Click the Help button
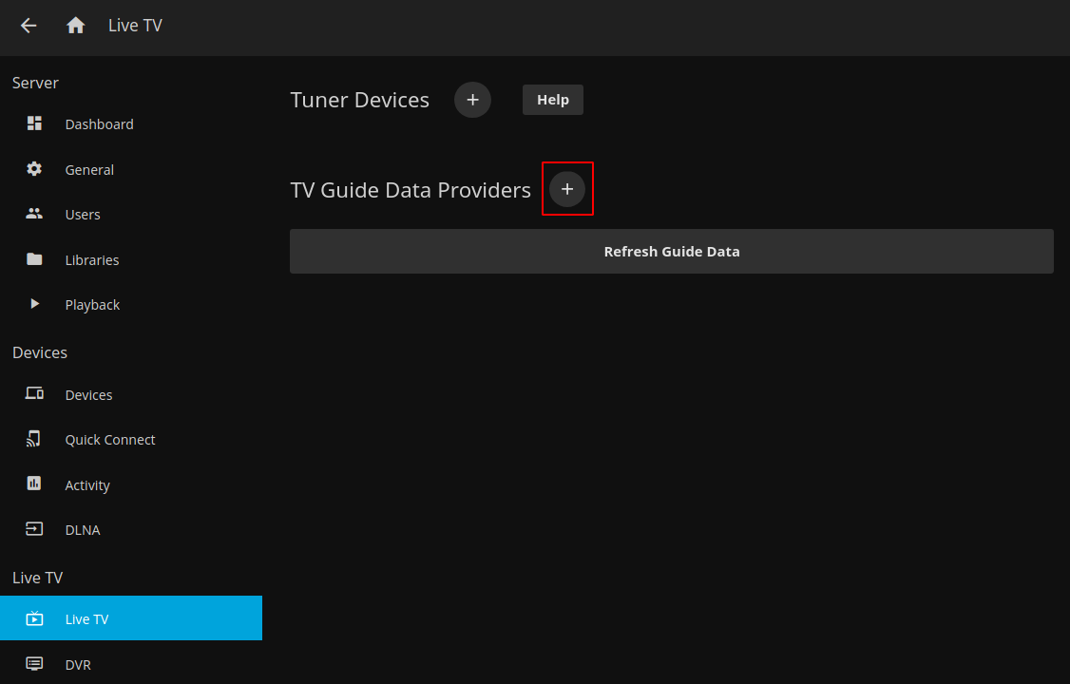 (x=552, y=100)
